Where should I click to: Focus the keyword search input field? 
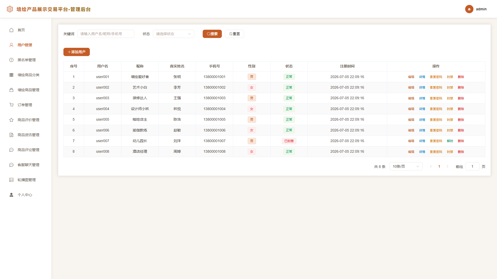[x=106, y=34]
